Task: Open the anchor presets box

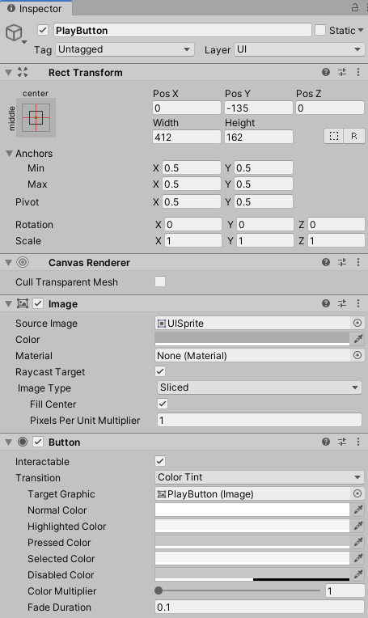Action: tap(36, 117)
